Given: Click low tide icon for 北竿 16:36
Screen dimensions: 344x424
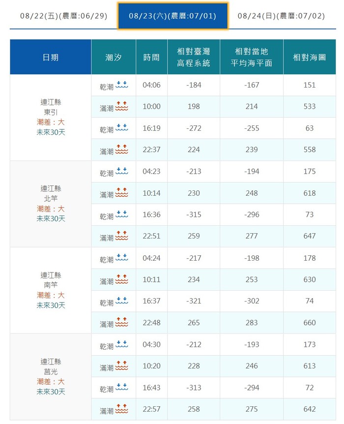Looking at the screenshot, I should pos(121,215).
